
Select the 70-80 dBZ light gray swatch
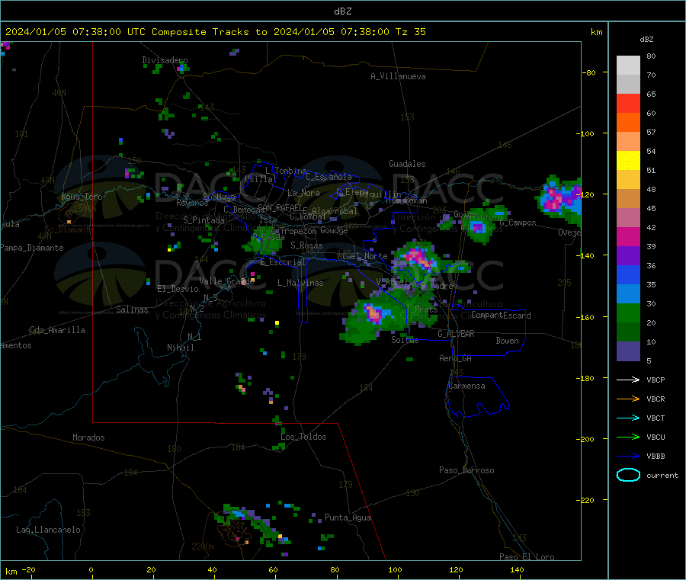[628, 66]
